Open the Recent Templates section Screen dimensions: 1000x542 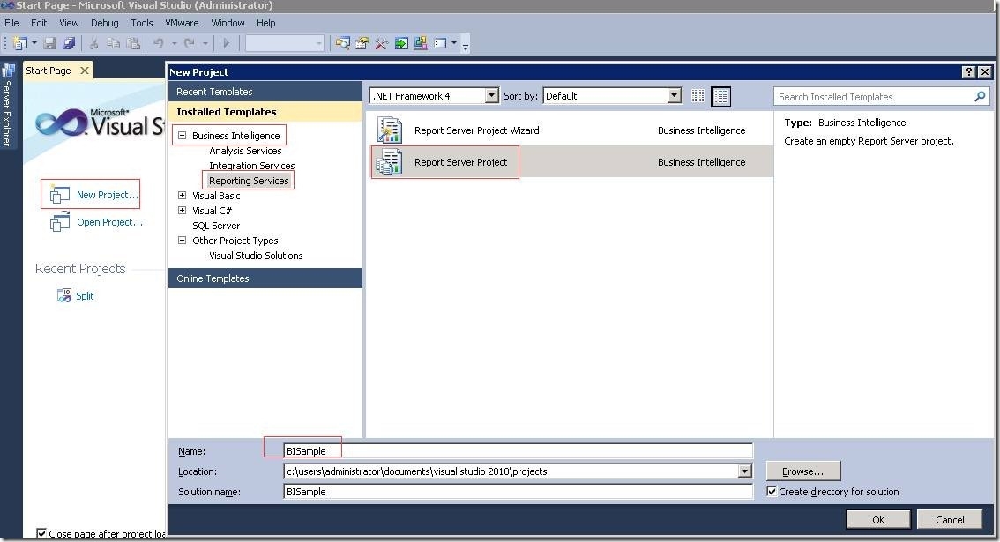pyautogui.click(x=265, y=91)
